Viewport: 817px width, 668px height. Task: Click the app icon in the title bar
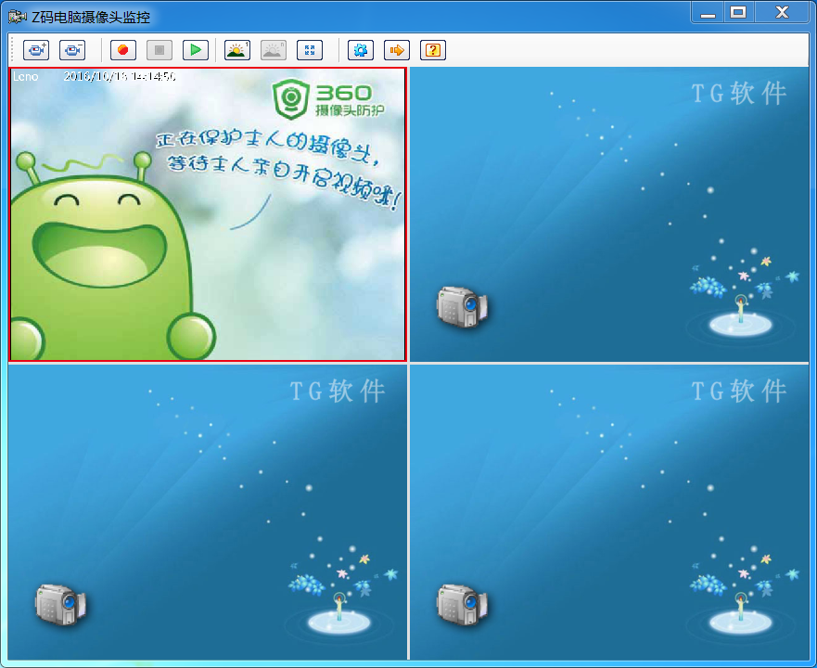click(x=16, y=17)
